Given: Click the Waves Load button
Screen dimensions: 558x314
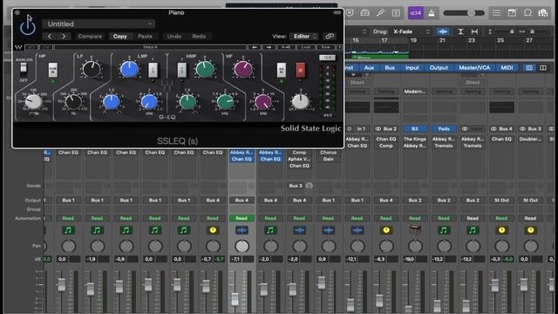Looking at the screenshot, I should (x=306, y=47).
